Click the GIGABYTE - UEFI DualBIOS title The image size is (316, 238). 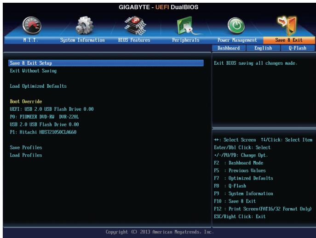[158, 7]
